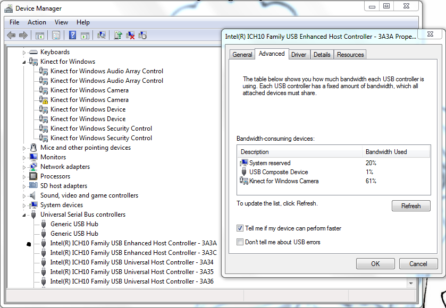446x308 pixels.
Task: Toggle the Show/Hide Console Tree toolbar icon
Action: pyautogui.click(x=39, y=36)
